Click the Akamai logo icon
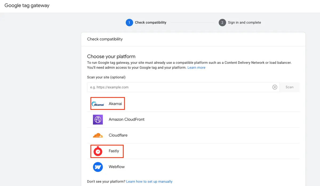The width and height of the screenshot is (320, 186). [98, 104]
